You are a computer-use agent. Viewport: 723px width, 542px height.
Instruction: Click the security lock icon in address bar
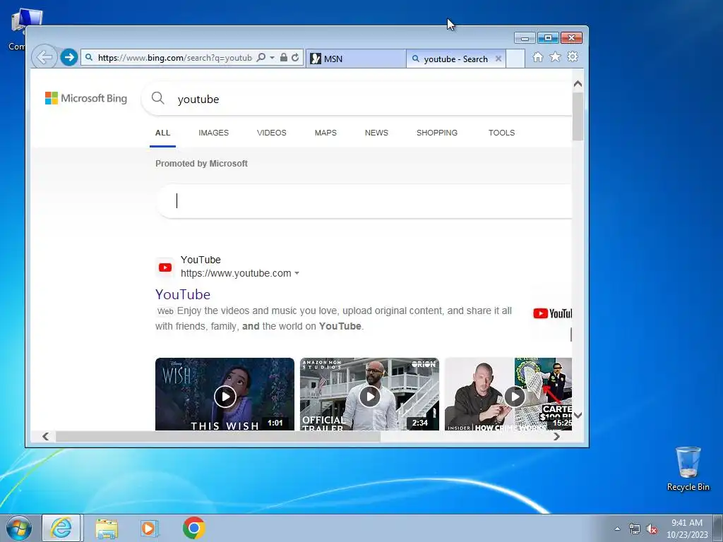coord(284,58)
